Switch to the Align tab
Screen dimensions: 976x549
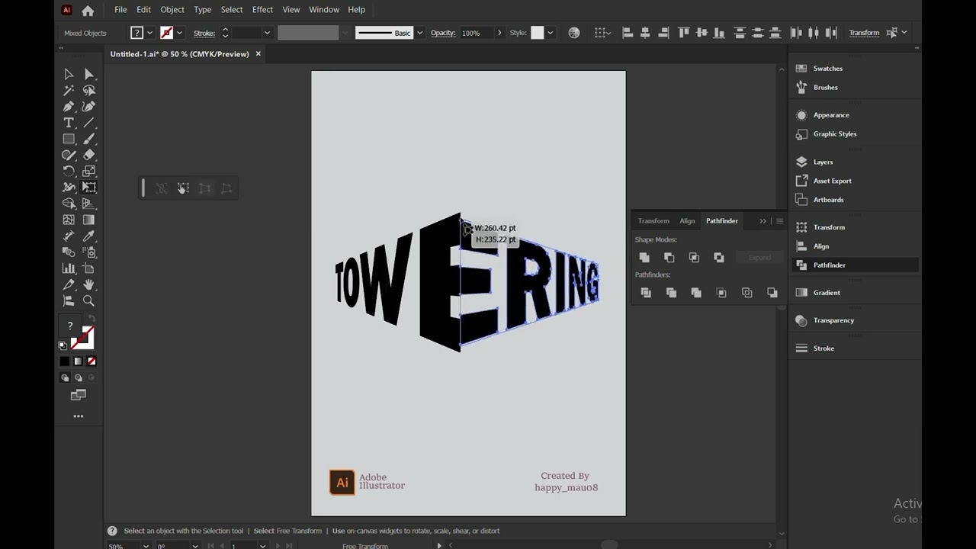tap(687, 221)
